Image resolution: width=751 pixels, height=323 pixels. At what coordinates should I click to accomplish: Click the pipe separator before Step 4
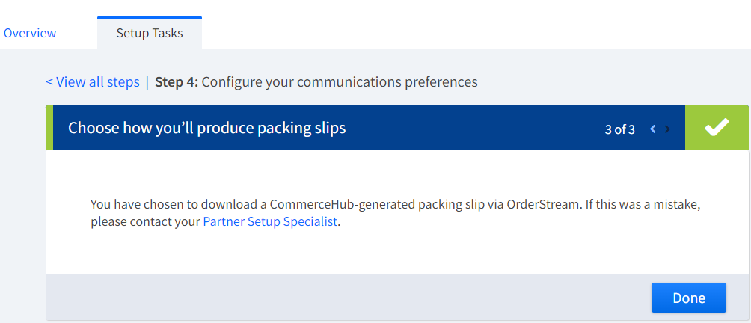point(147,82)
